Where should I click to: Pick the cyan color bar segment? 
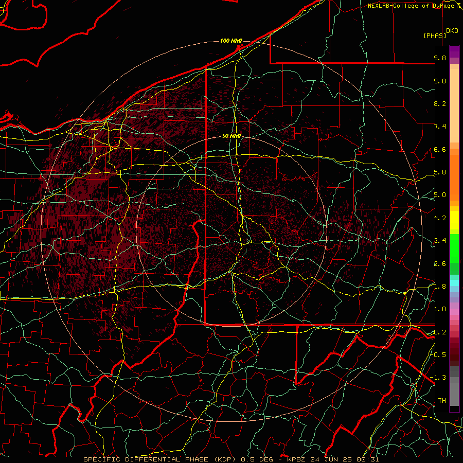click(454, 283)
